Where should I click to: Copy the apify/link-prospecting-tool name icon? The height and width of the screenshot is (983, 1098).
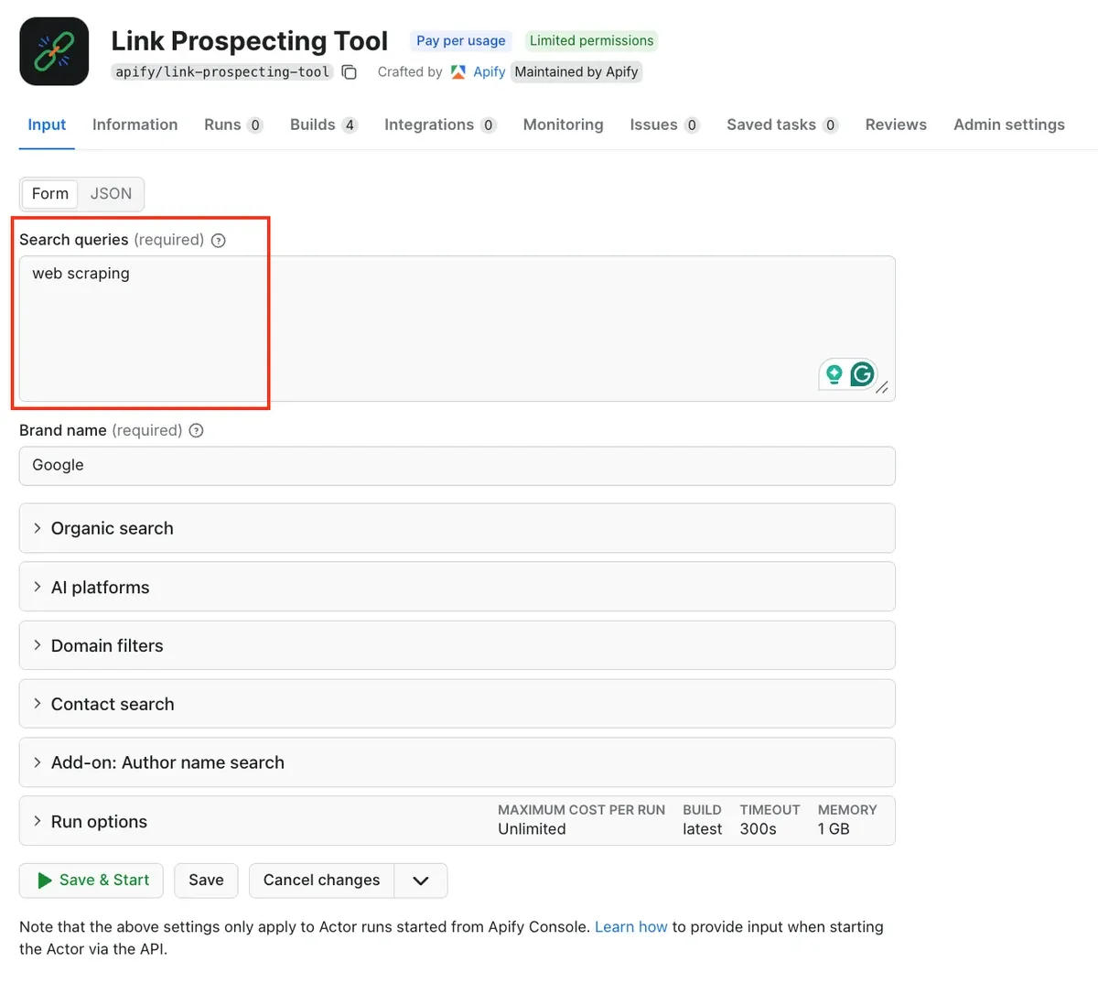pyautogui.click(x=350, y=72)
